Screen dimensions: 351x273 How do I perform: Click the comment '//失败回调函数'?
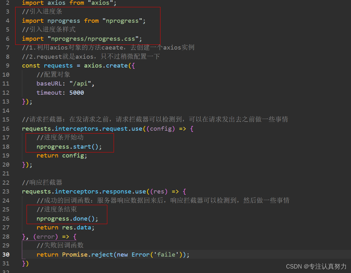coord(60,245)
